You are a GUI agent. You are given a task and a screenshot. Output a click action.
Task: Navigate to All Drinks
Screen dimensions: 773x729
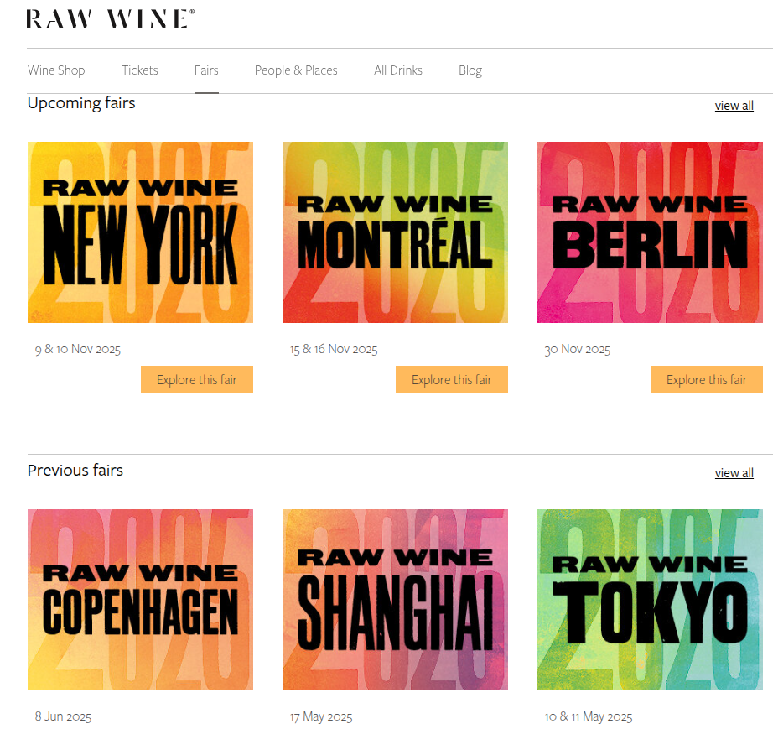[x=398, y=70]
